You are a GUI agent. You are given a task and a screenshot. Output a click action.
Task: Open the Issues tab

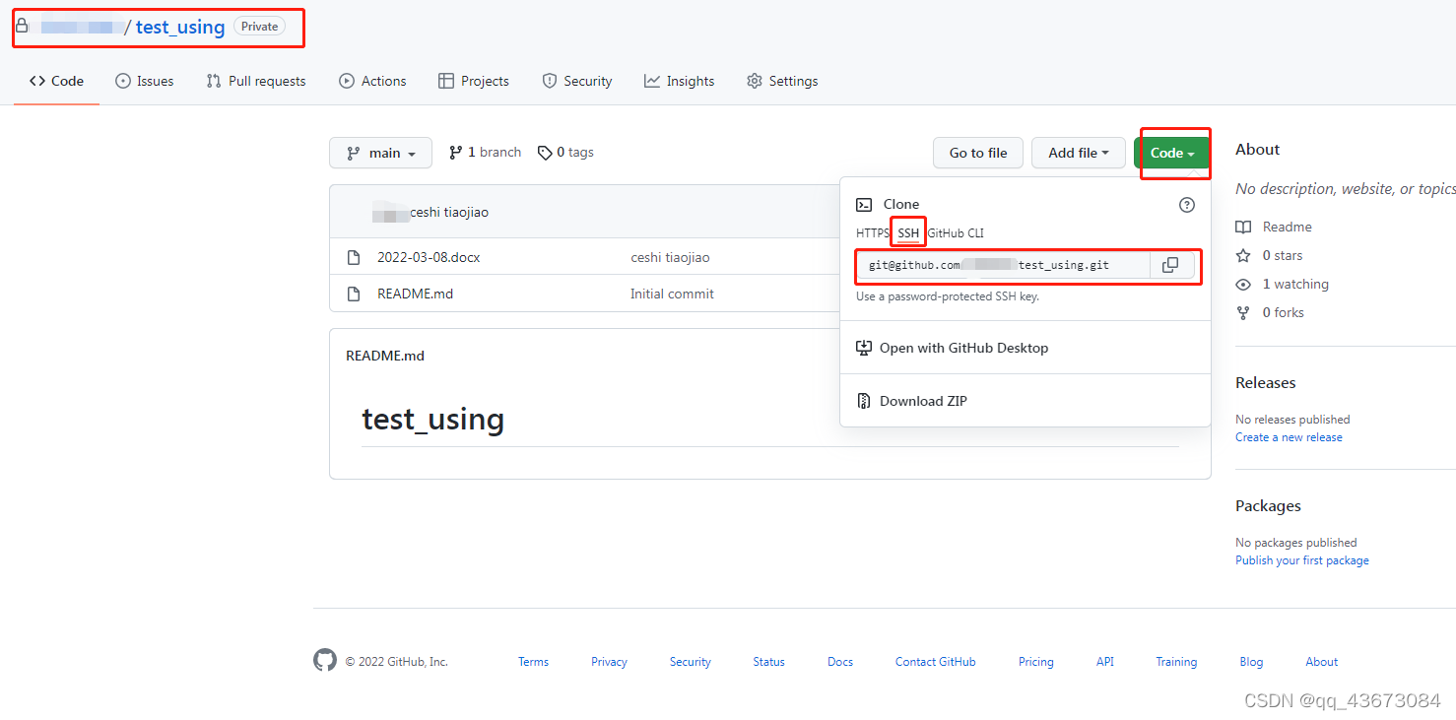click(x=144, y=81)
